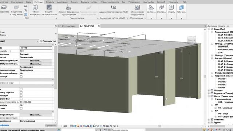Click the Ведомости/Спецификации node icon
233x131 pixels.
coord(212,93)
